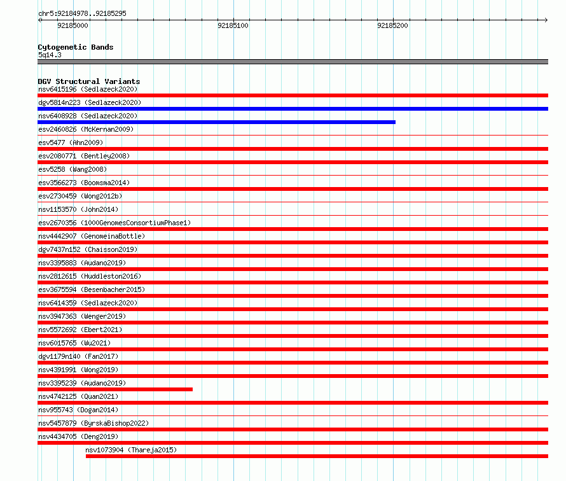Click the nsv1073904 (Thareja2015) label
The height and width of the screenshot is (481, 566).
(131, 450)
